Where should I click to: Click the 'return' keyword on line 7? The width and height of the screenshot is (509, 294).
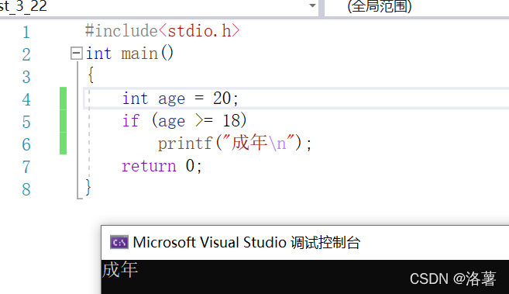[x=149, y=166]
